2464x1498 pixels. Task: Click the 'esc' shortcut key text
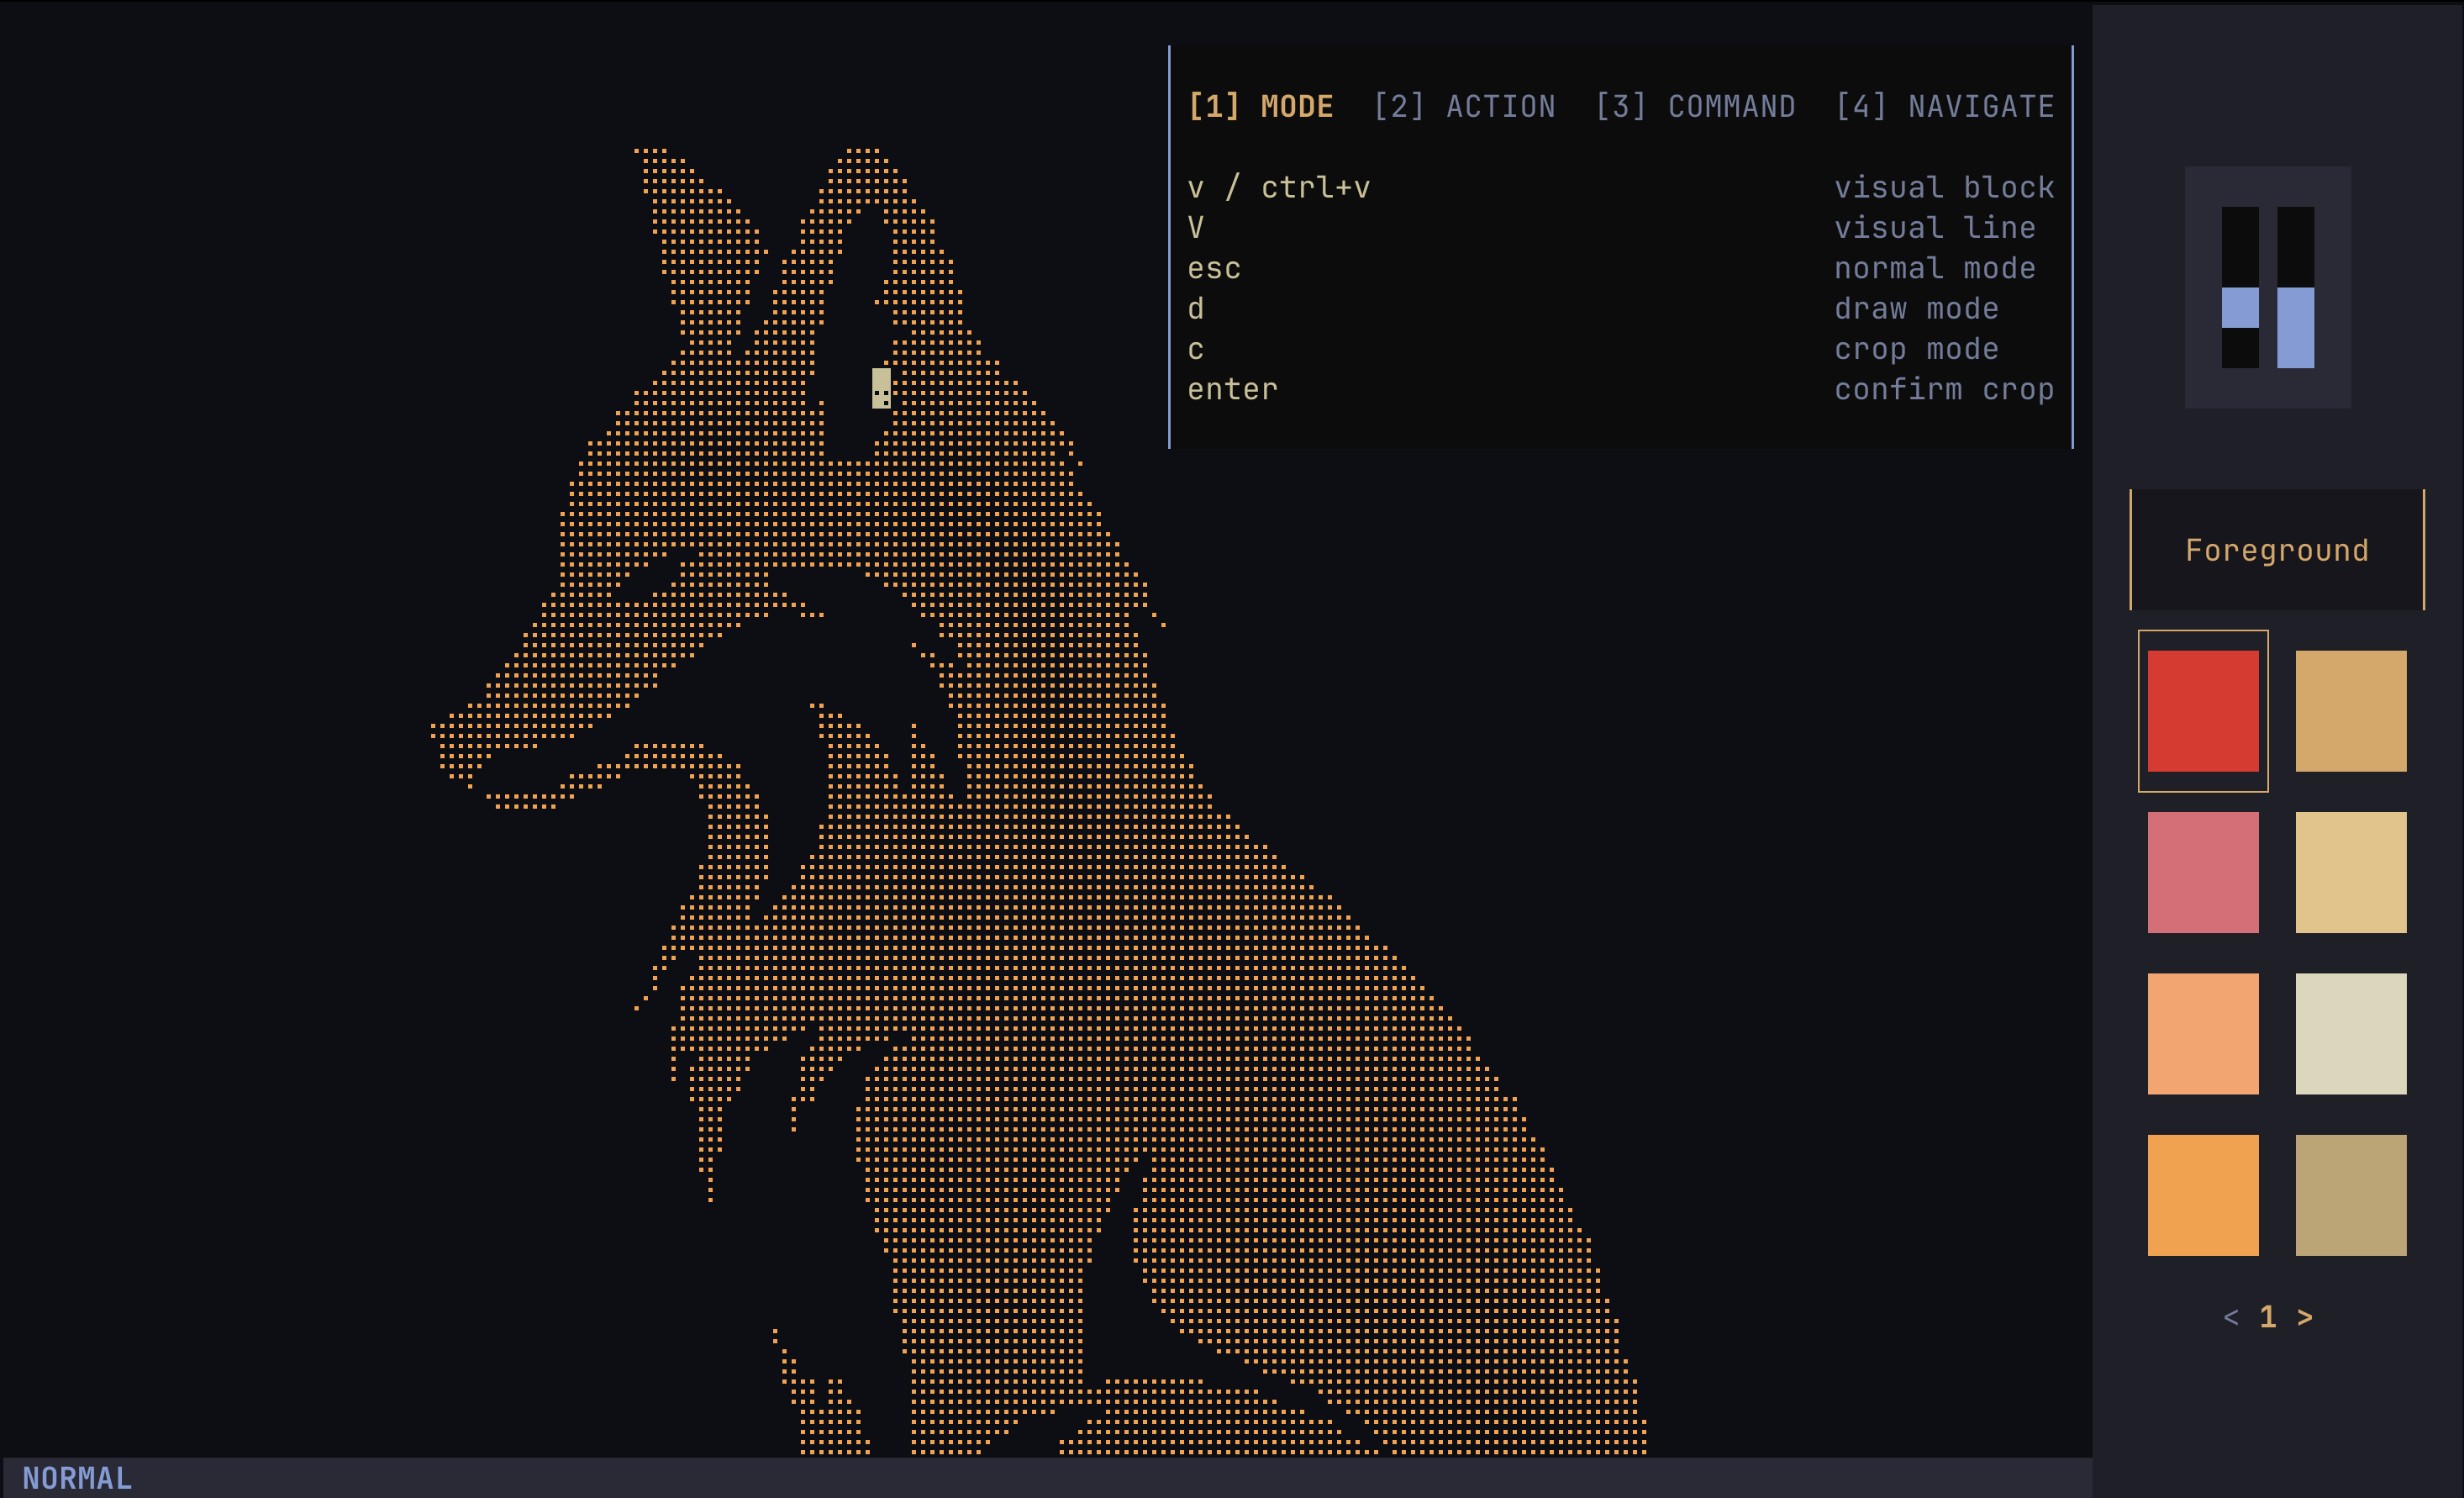click(1214, 268)
